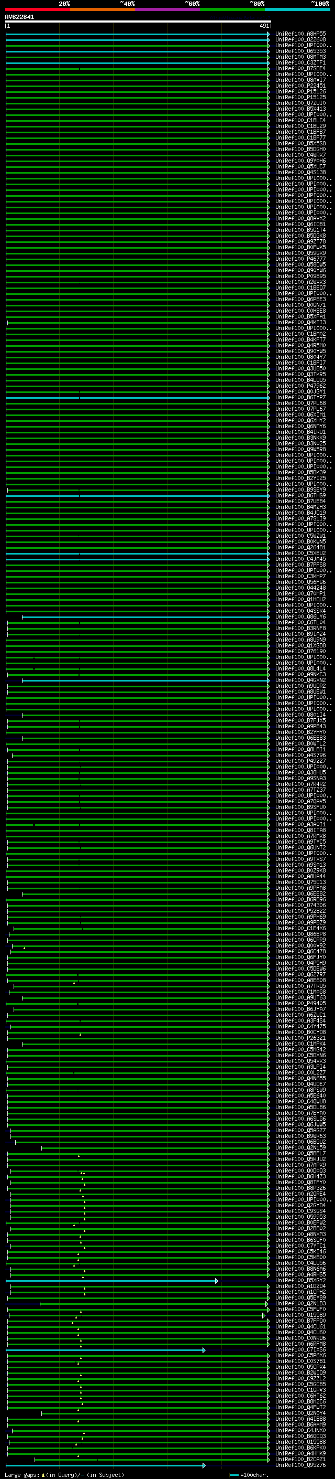Image resolution: width=335 pixels, height=1479 pixels.
Task: Open hit UniRef100_A8HP55
Action: click(x=300, y=34)
